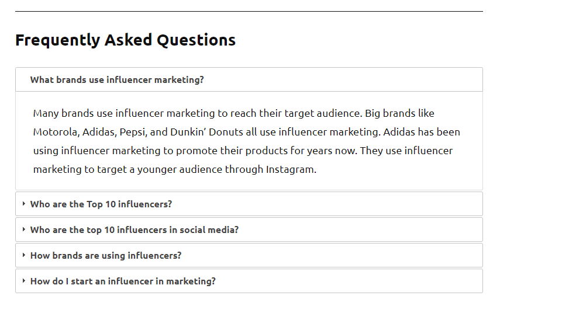Expand 'Who are the top 10 influencers in social media?'
This screenshot has height=313, width=569.
click(x=135, y=230)
